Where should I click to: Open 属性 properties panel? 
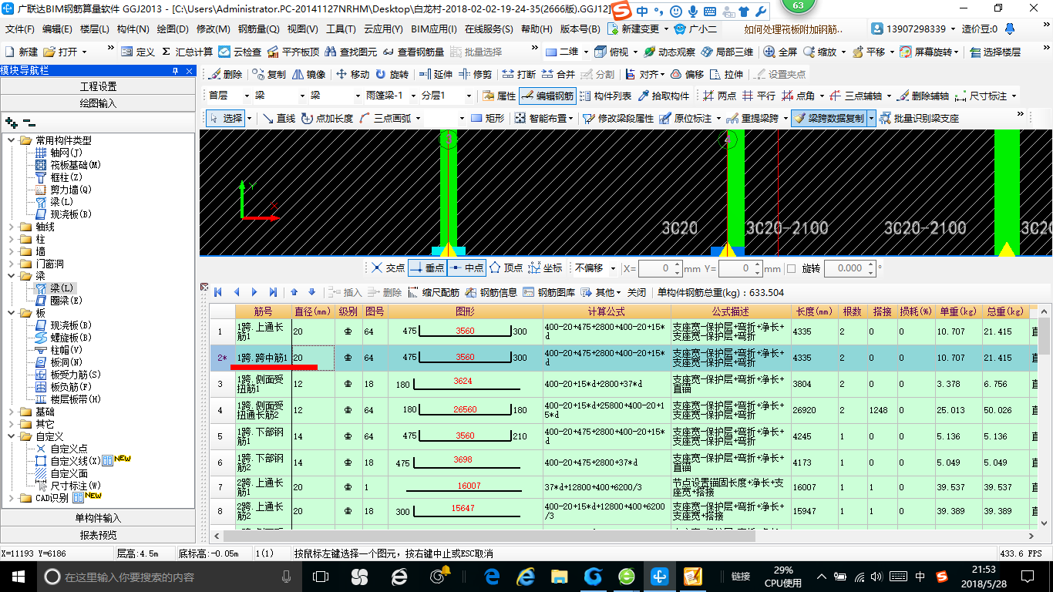pos(499,96)
